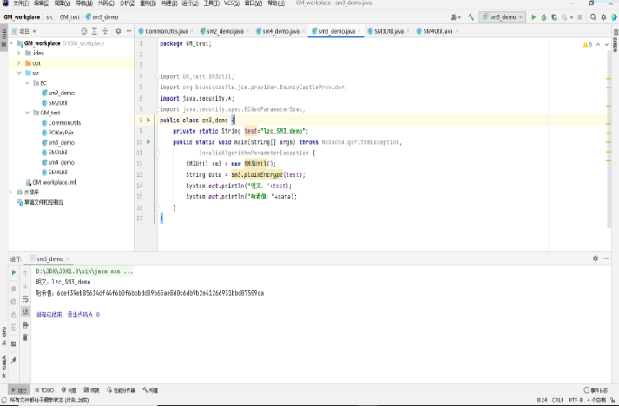Rerun sm3_demo in Run panel

[14, 272]
